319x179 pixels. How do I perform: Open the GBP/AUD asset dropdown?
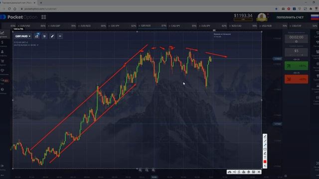(23, 36)
